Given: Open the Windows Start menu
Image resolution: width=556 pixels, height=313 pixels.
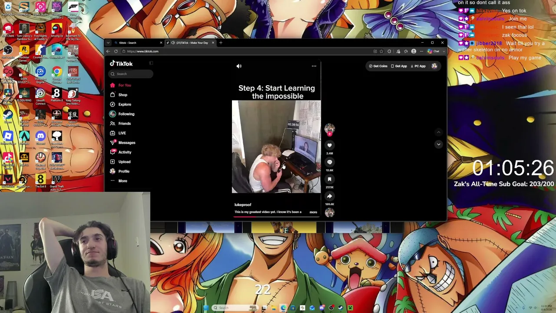Looking at the screenshot, I should coord(206,308).
